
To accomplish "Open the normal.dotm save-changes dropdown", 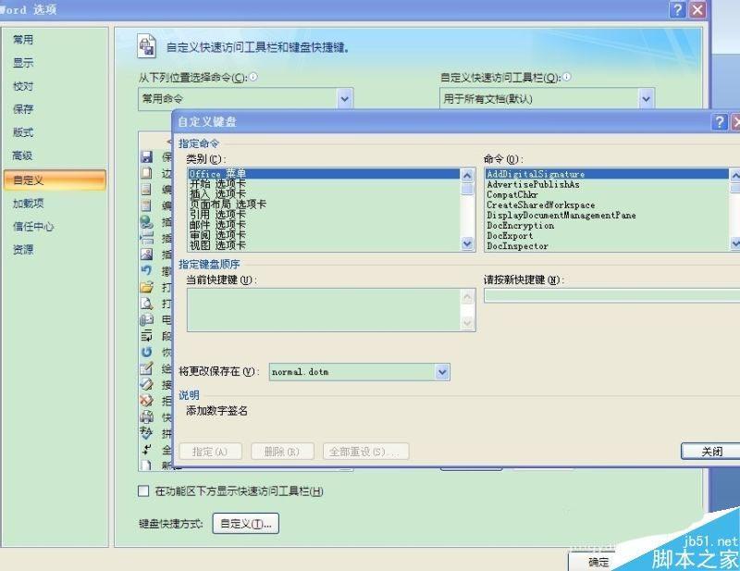I will (441, 371).
